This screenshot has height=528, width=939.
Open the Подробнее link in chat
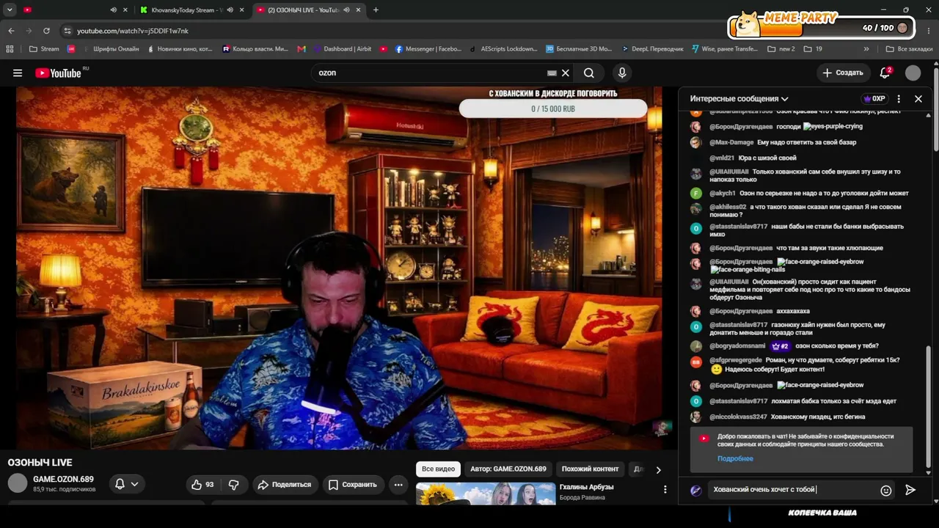(735, 458)
